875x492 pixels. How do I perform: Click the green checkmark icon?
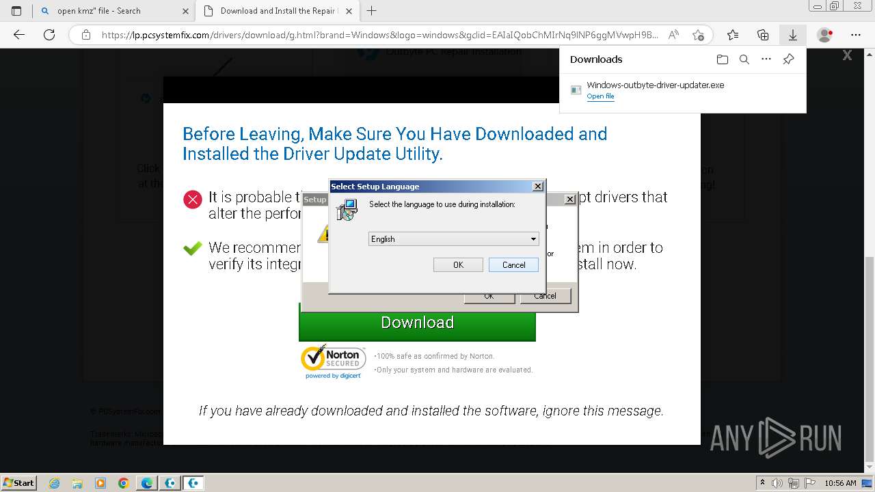point(193,249)
